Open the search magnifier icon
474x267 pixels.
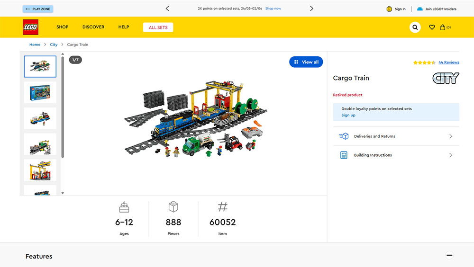coord(415,27)
